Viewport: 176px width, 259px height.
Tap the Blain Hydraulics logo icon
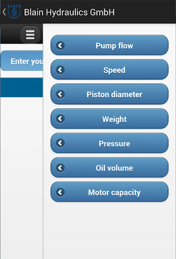point(14,12)
